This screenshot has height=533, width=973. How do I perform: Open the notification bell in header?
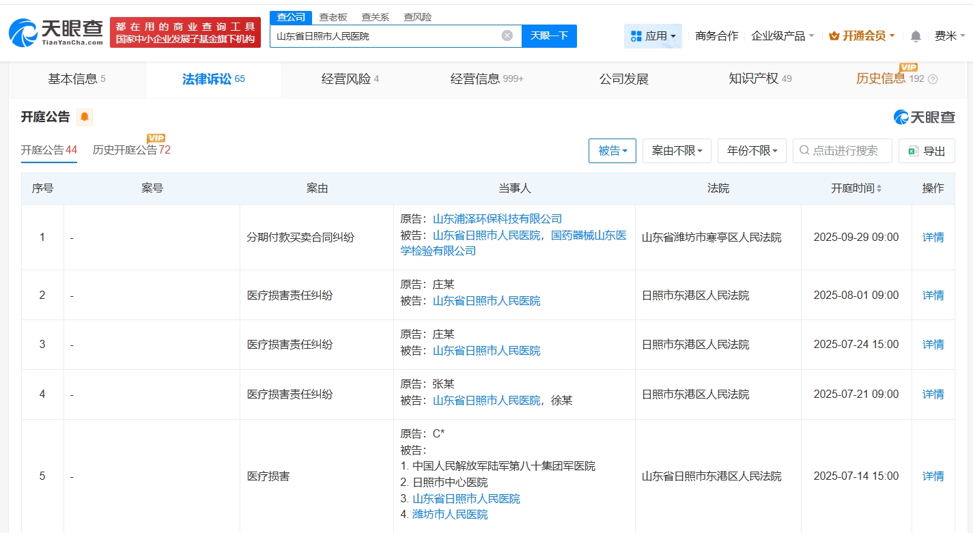(916, 36)
